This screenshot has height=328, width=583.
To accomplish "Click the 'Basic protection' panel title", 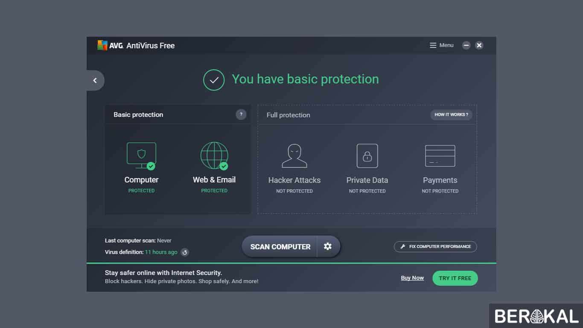I will 138,114.
